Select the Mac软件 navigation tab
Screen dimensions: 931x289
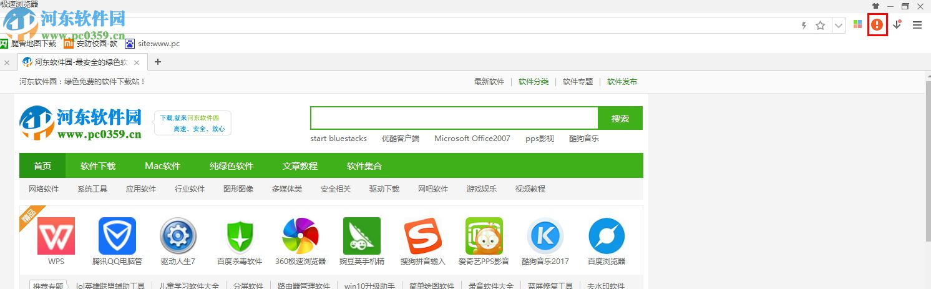point(162,166)
